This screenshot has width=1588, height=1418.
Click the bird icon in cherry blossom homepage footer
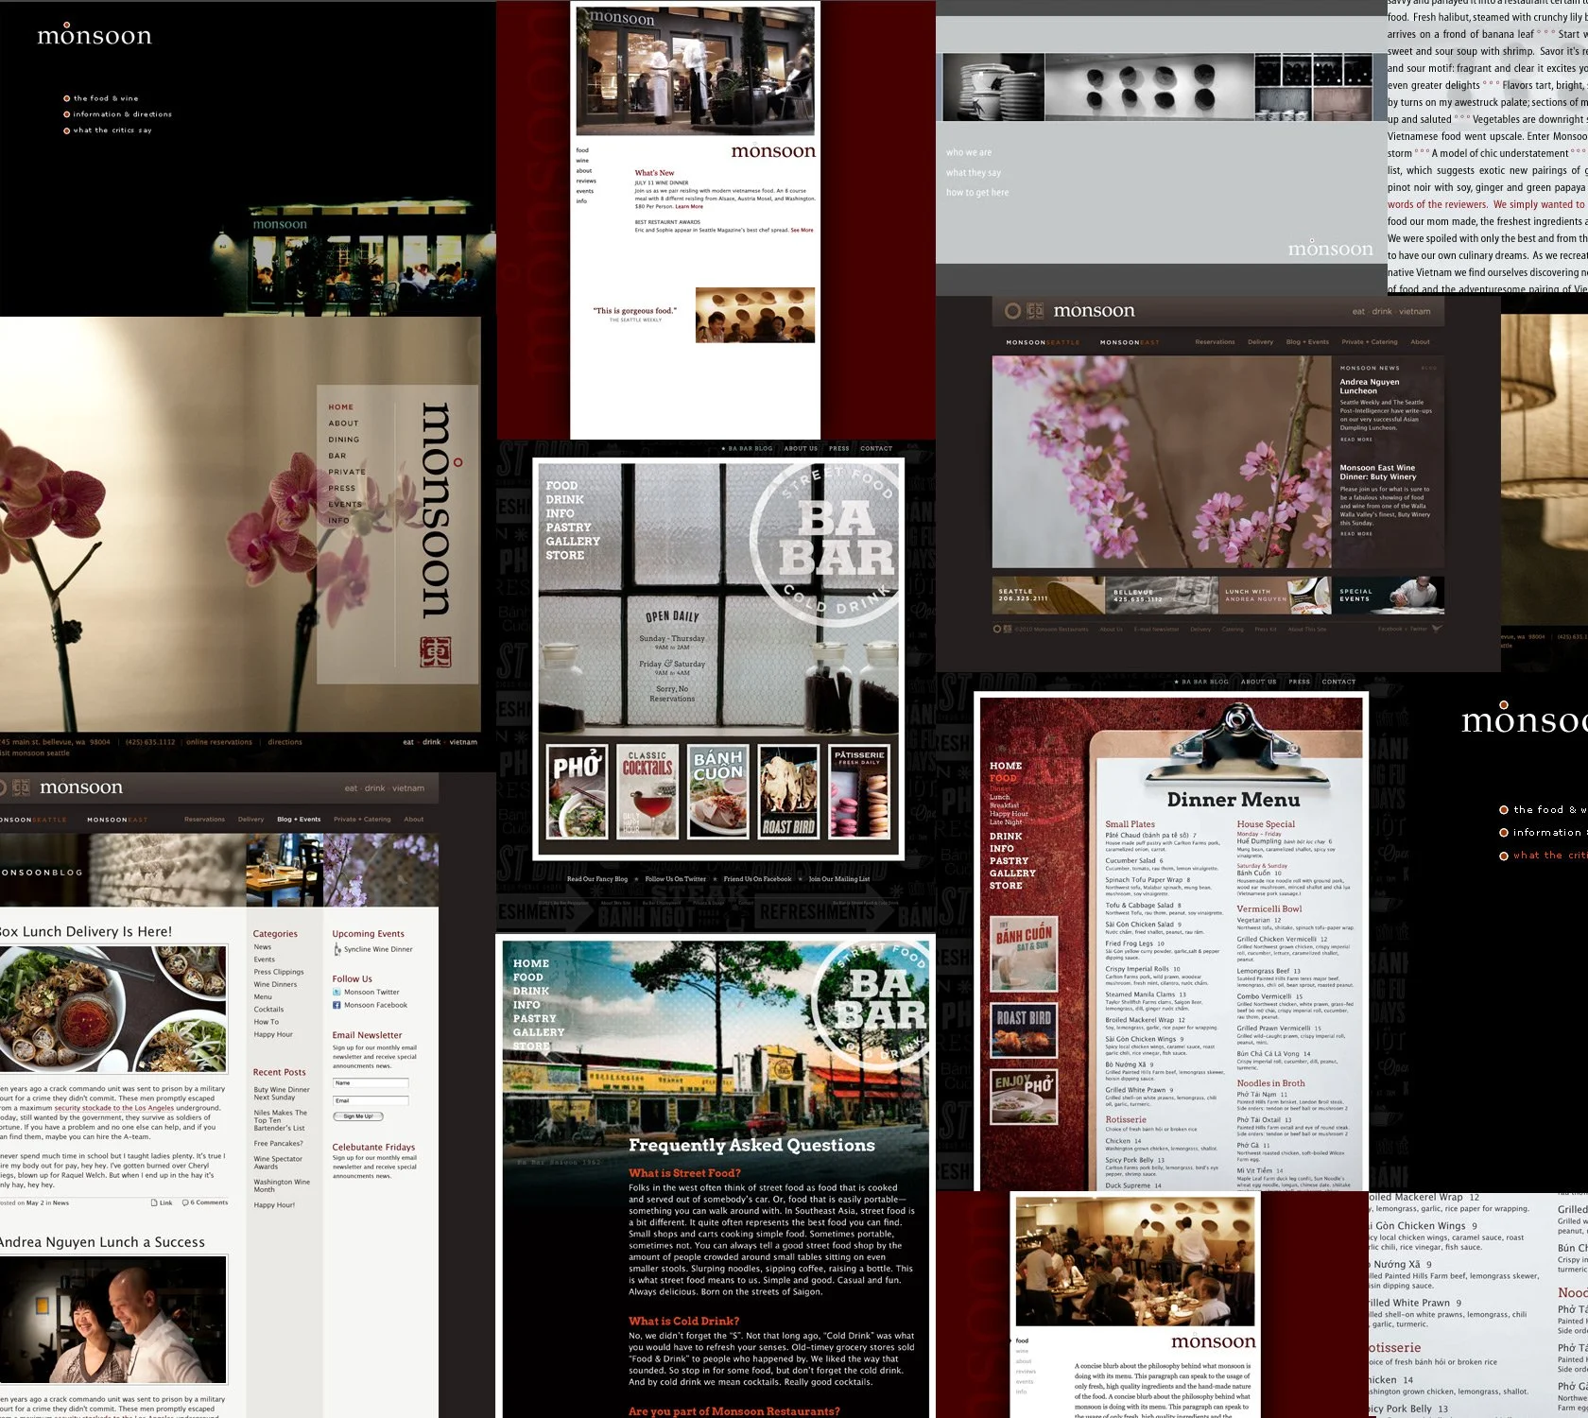[1437, 629]
